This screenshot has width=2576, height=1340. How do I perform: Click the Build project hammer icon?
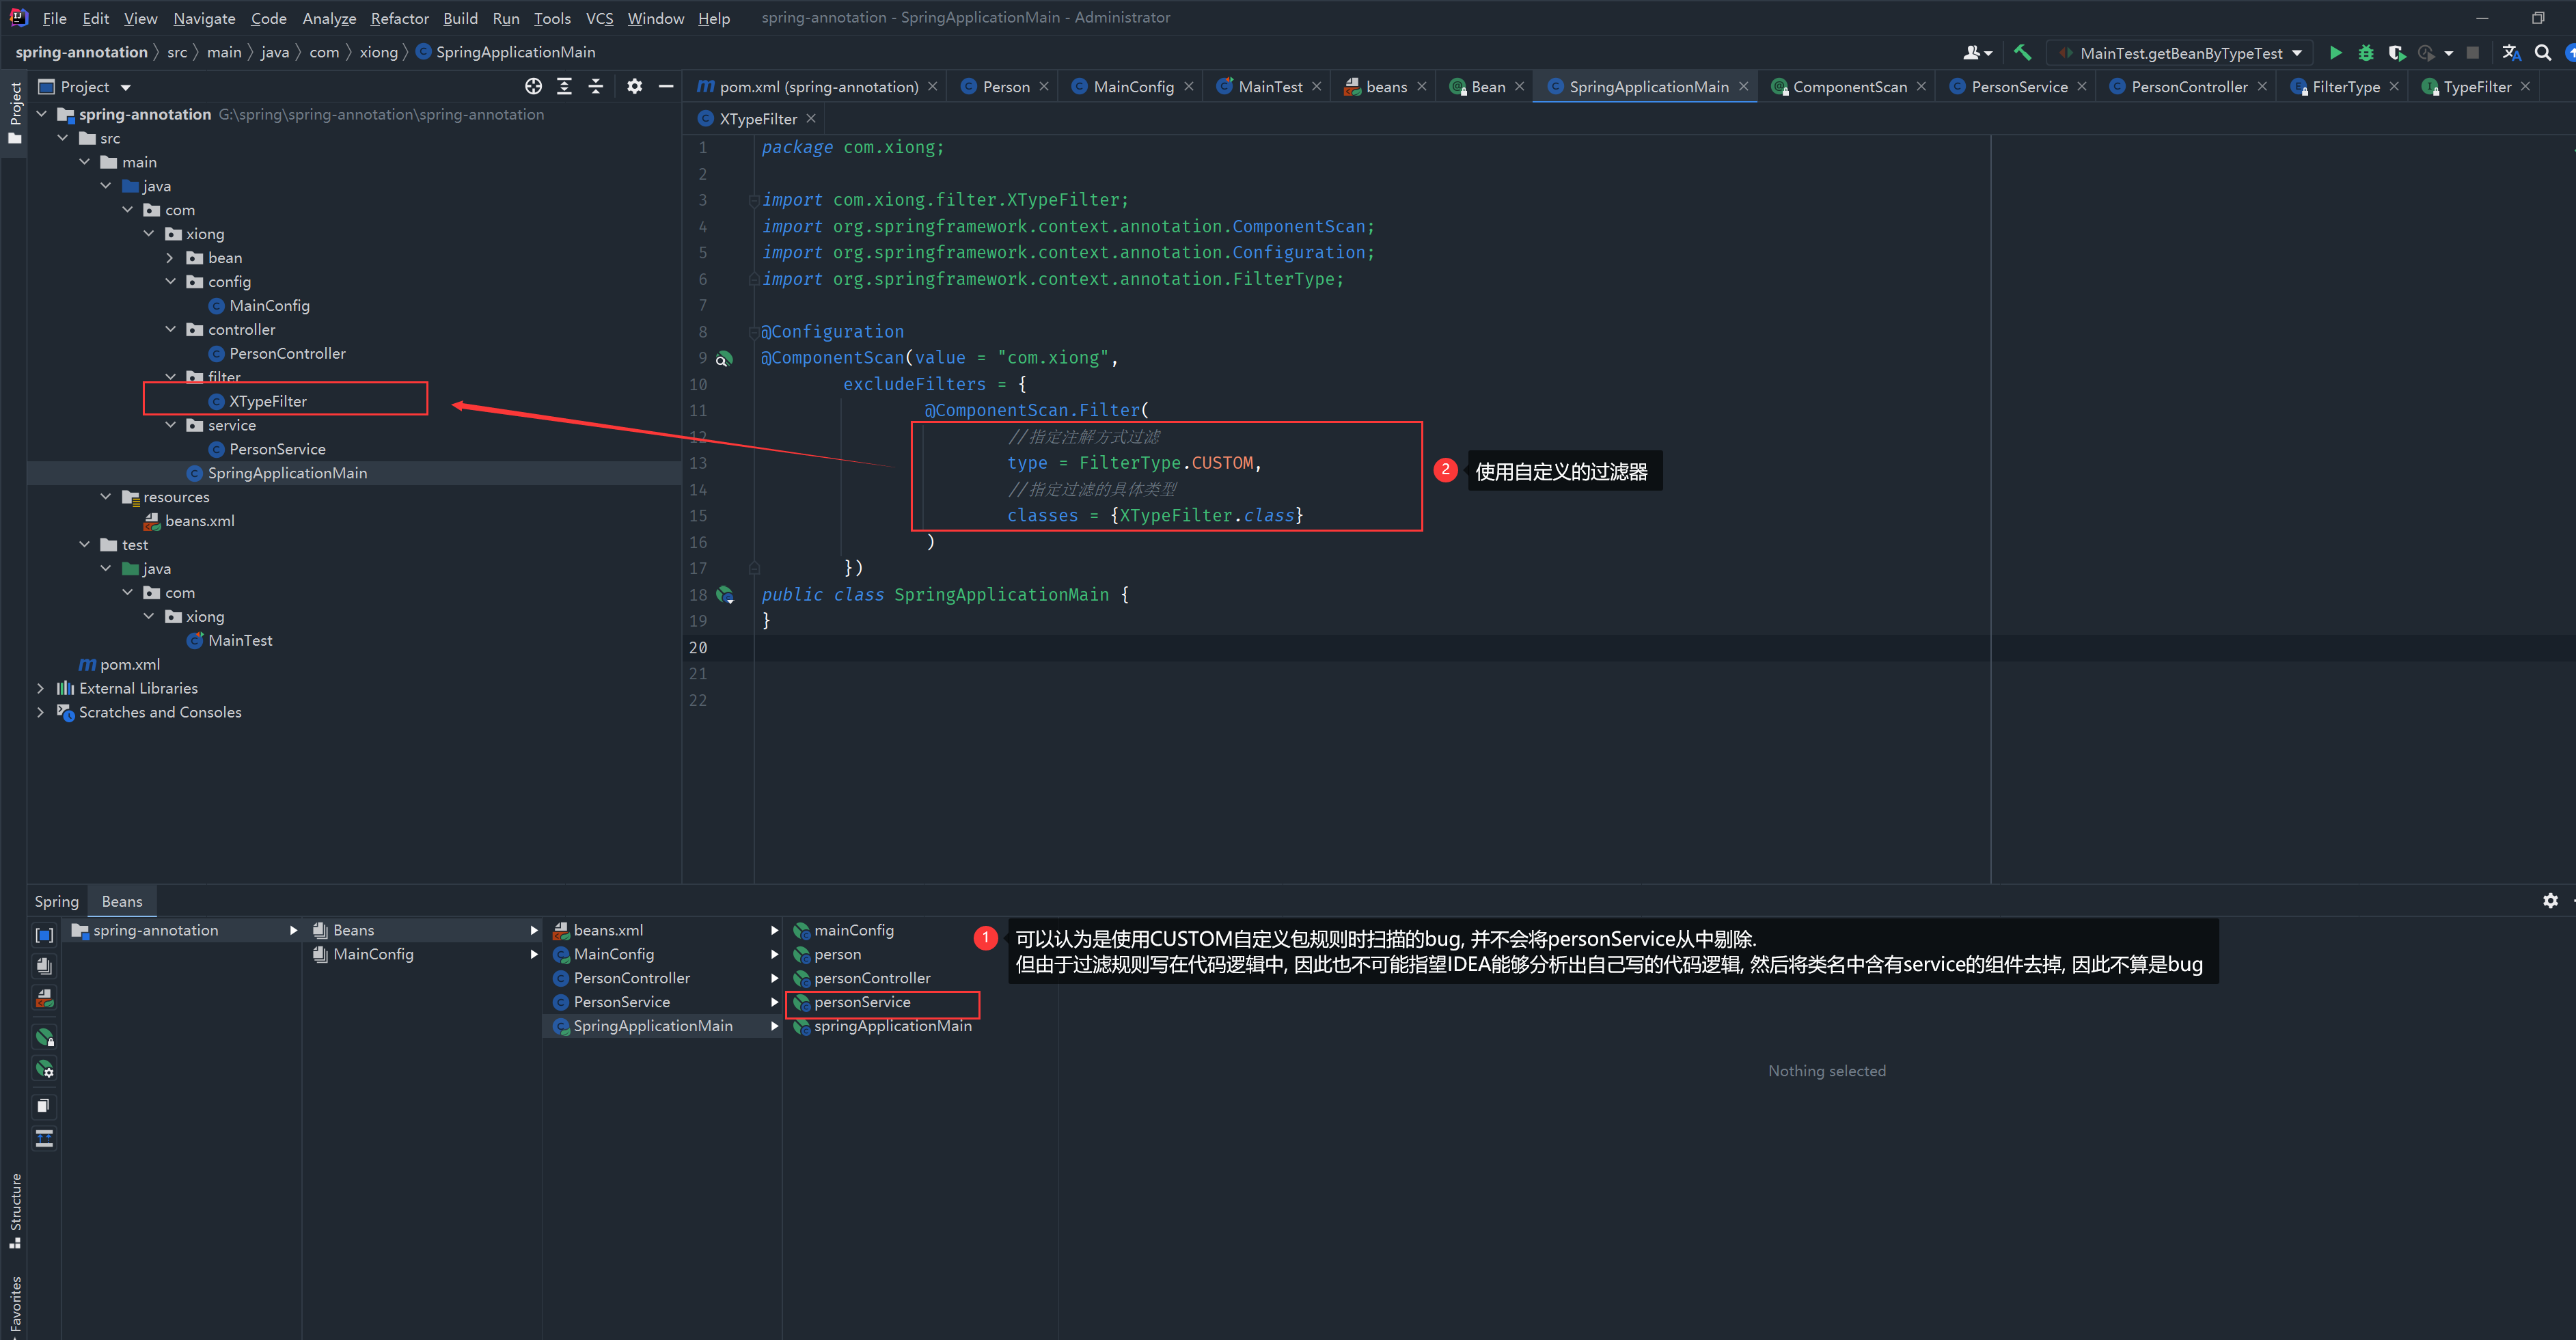[x=2022, y=52]
